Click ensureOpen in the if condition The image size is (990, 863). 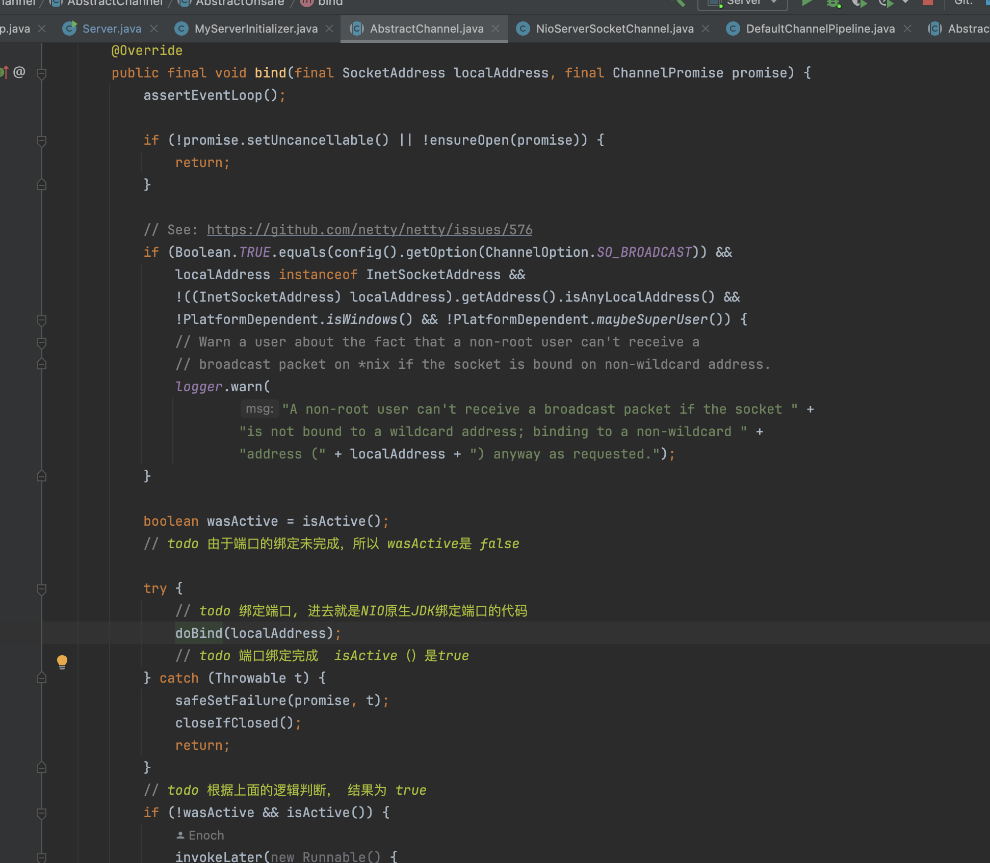469,140
